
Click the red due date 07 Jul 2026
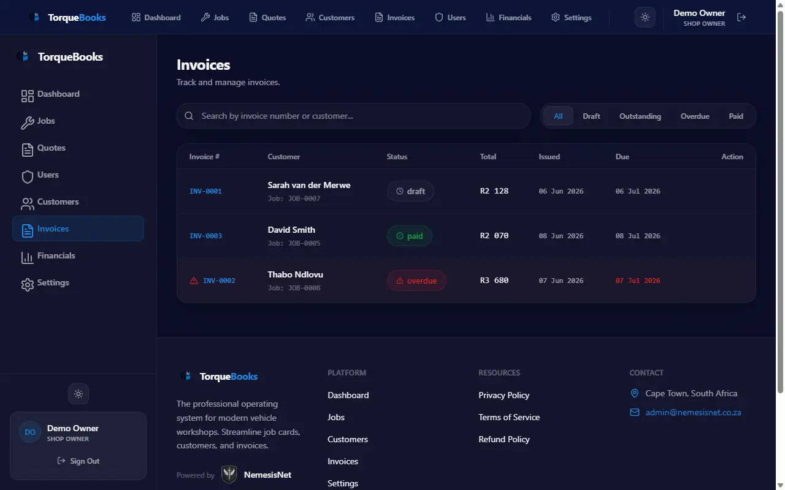pos(638,281)
